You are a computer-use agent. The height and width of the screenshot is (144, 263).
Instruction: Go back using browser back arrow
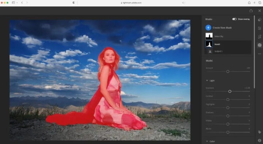(22, 3)
